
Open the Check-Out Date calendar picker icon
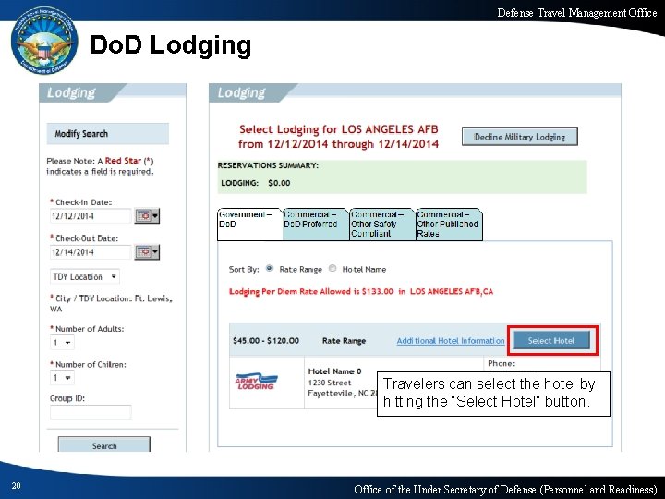point(147,252)
